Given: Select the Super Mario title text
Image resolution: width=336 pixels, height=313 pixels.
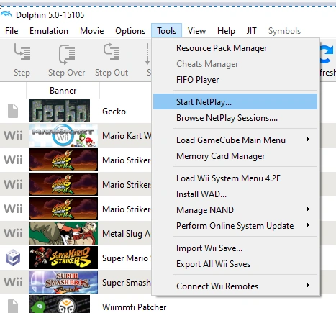Looking at the screenshot, I should point(125,258).
